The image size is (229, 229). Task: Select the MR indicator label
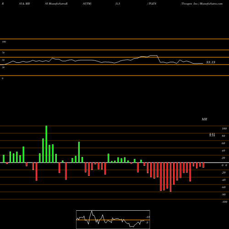coord(204,120)
